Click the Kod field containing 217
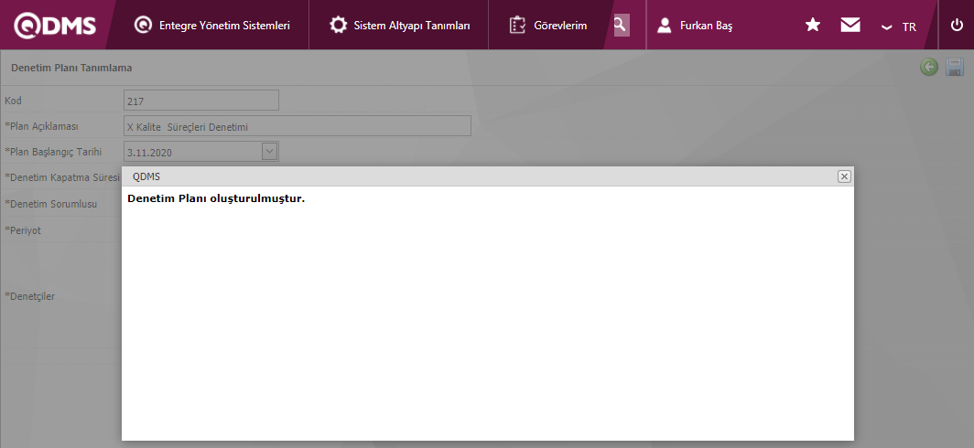The width and height of the screenshot is (974, 448). pos(201,101)
